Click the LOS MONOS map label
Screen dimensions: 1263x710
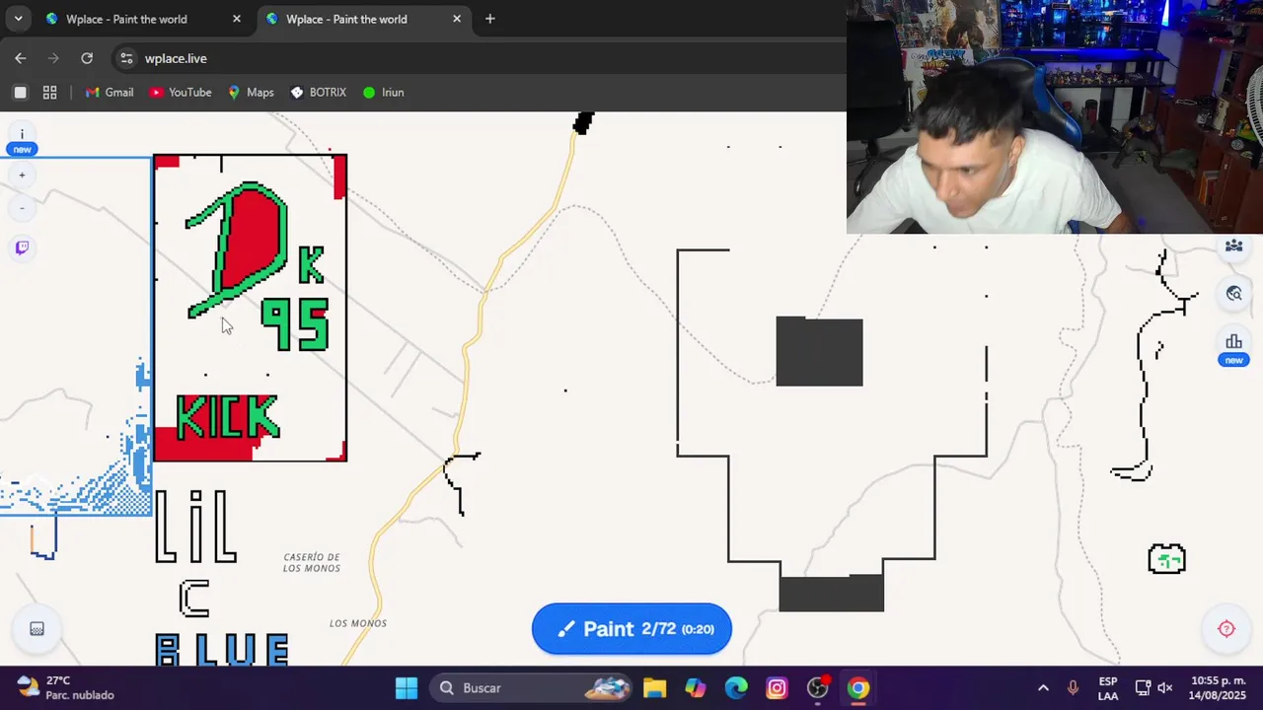(358, 623)
